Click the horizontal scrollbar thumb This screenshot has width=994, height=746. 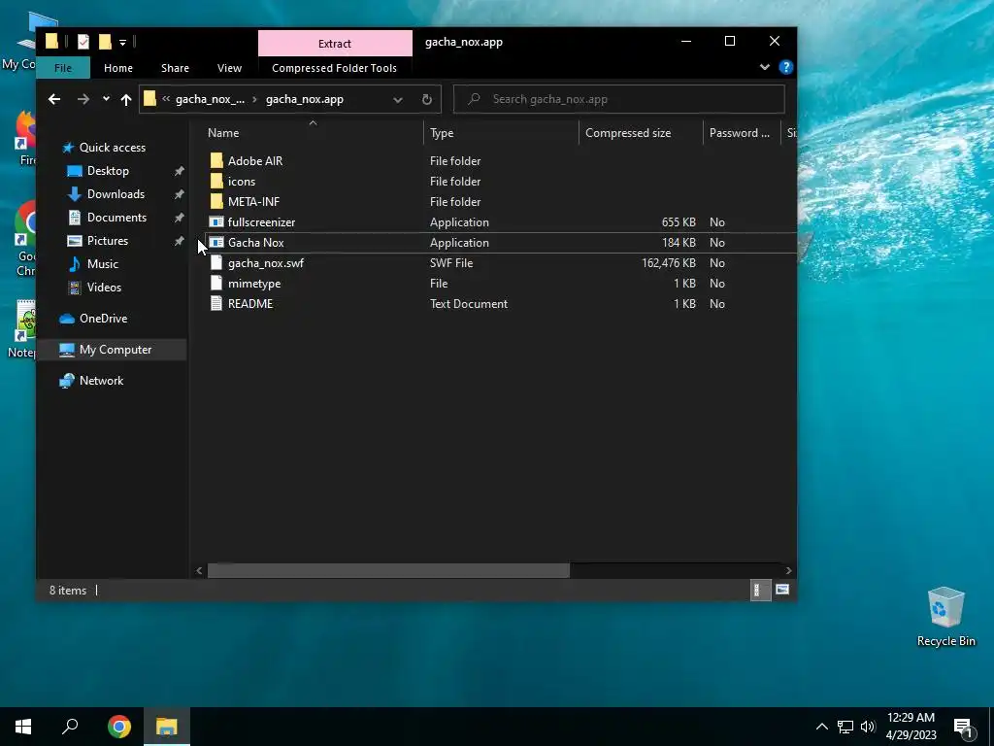pyautogui.click(x=388, y=570)
